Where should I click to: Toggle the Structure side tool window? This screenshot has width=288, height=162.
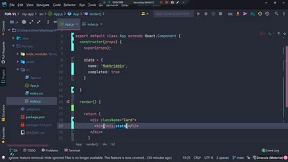(x=3, y=113)
